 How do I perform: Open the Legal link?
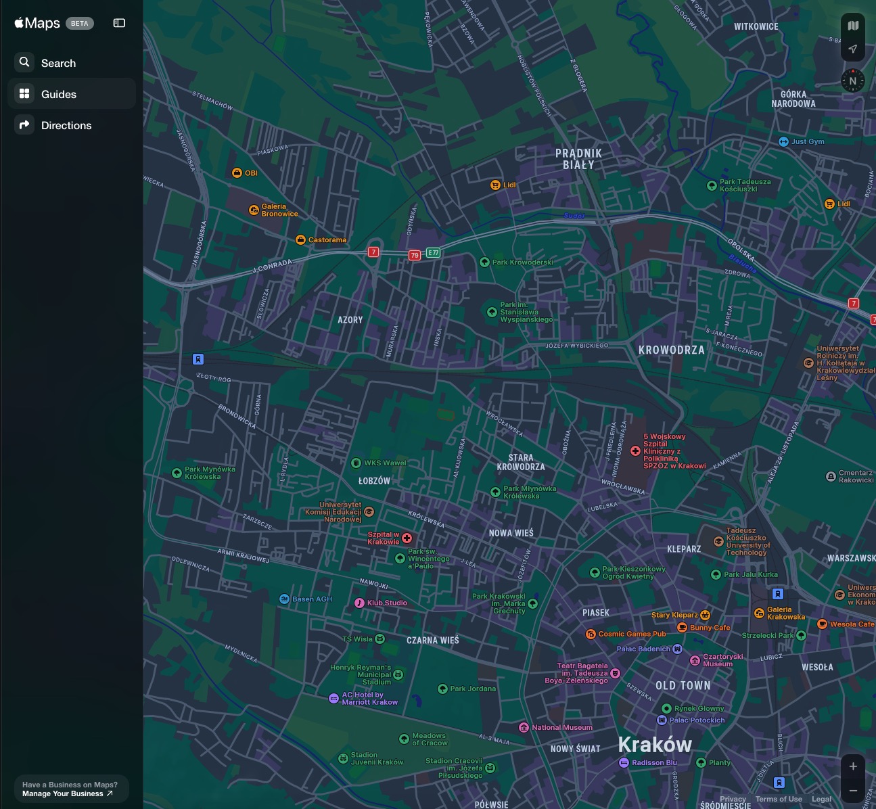822,799
